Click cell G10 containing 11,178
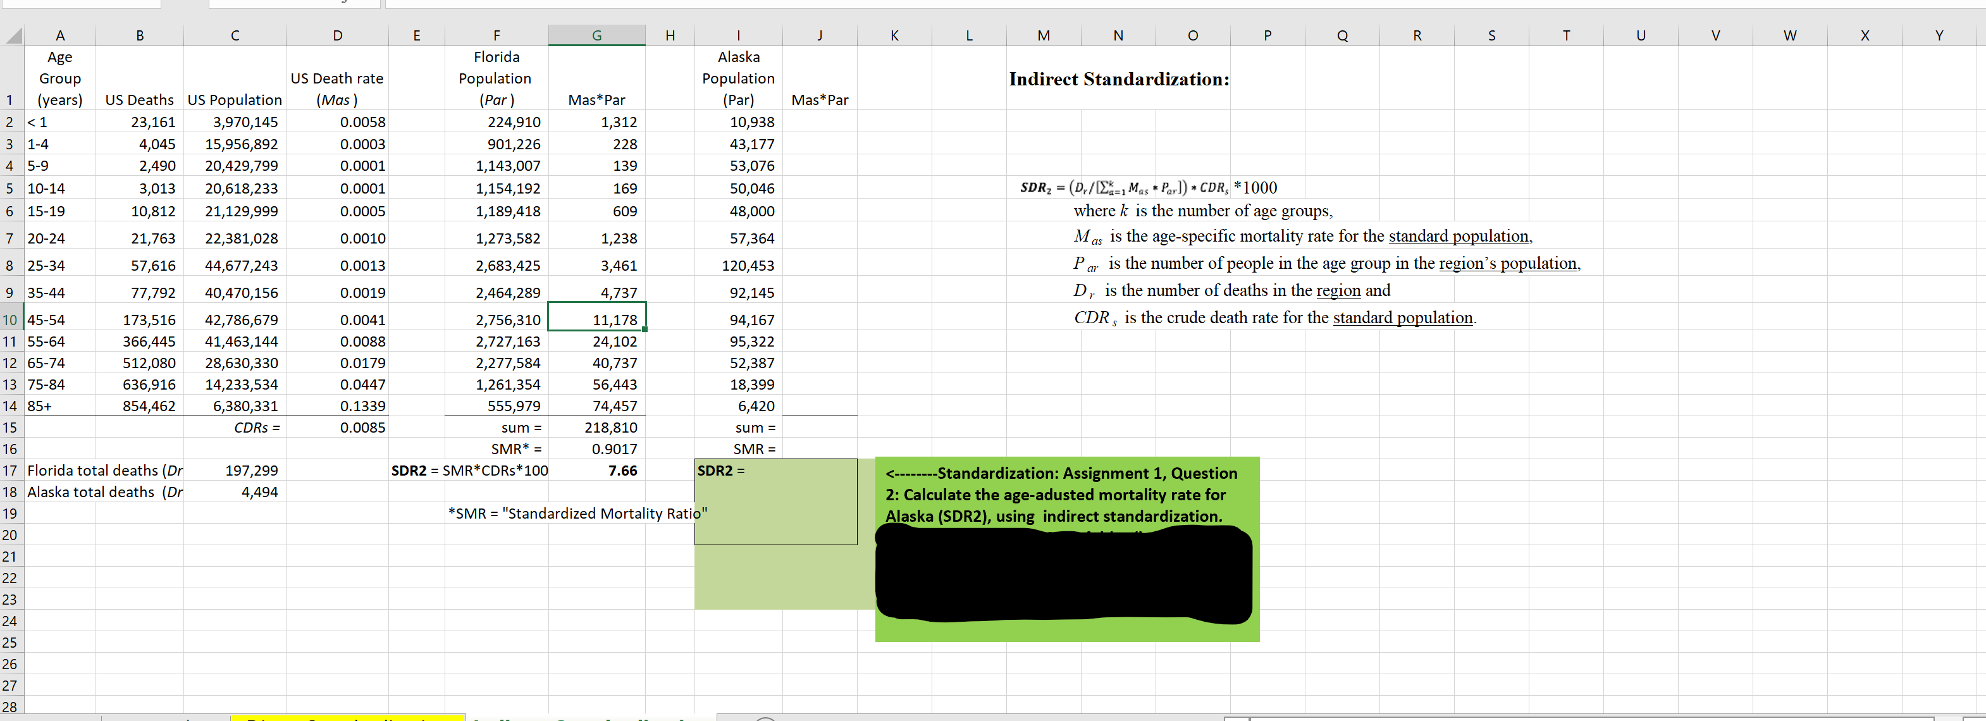Image resolution: width=1986 pixels, height=721 pixels. (596, 319)
